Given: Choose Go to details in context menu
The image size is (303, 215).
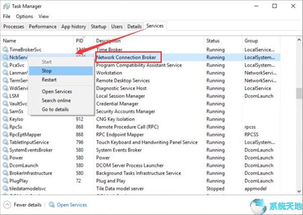Looking at the screenshot, I should [56, 109].
